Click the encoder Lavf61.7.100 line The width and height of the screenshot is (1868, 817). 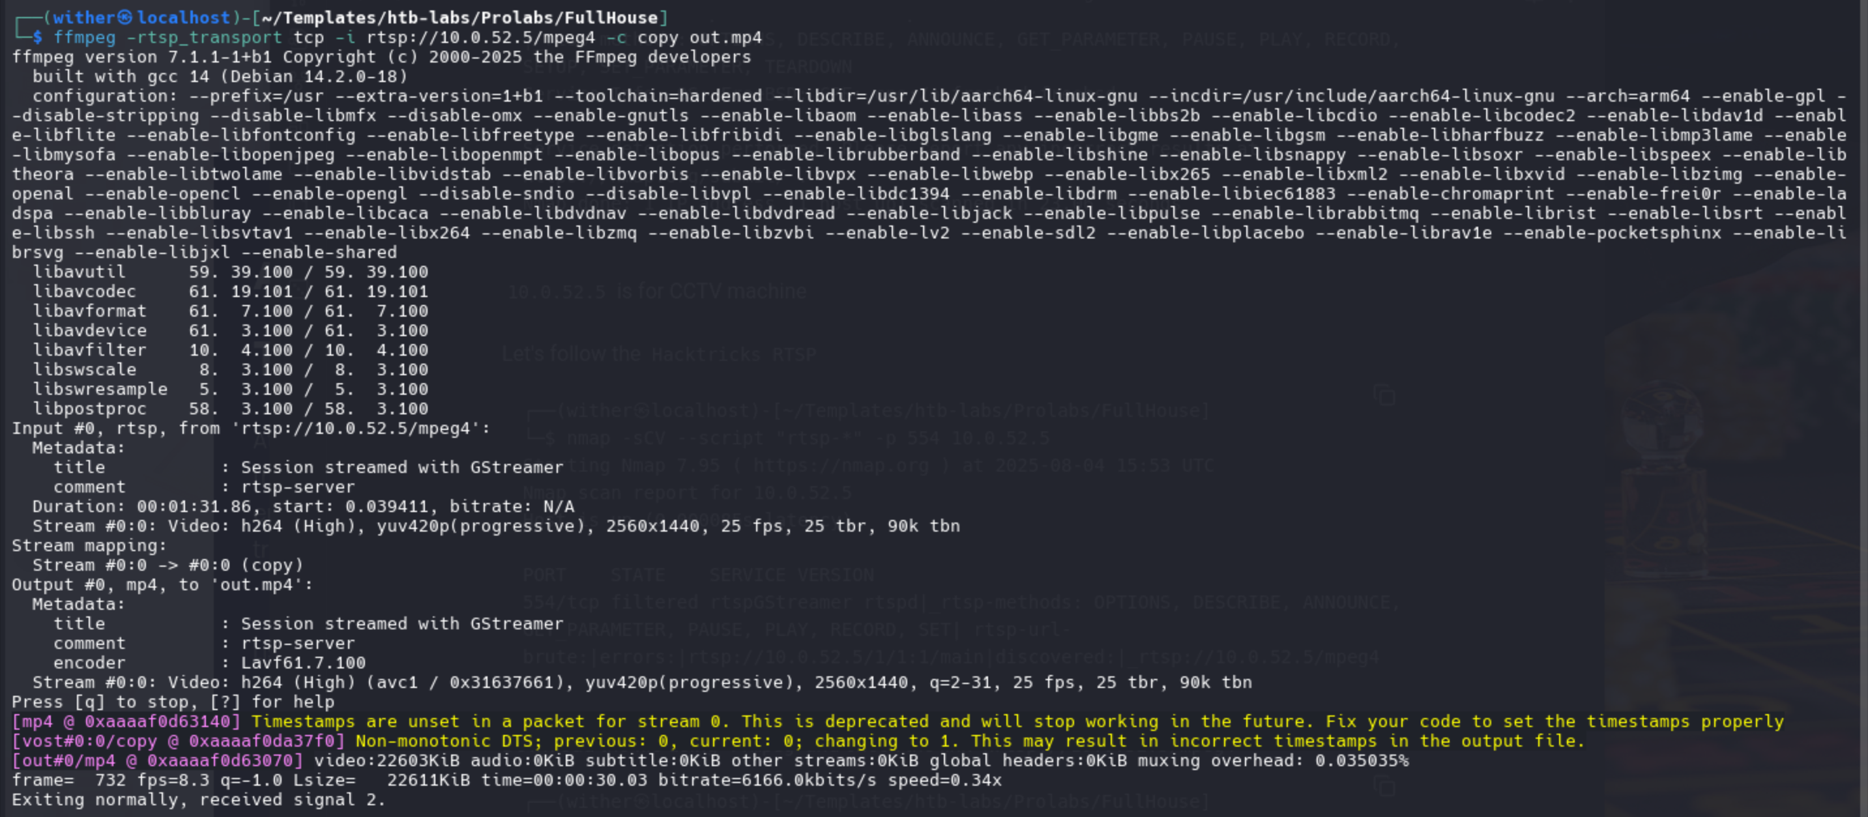point(209,663)
